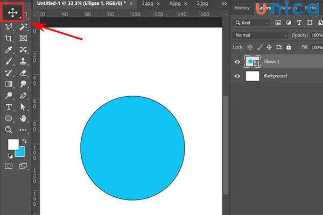Select the Ellipse 1 layer thumbnail

coord(252,62)
